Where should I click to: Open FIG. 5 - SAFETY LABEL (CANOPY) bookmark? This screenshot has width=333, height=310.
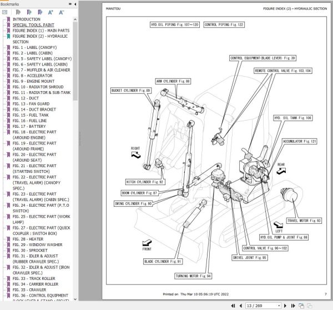pos(42,59)
